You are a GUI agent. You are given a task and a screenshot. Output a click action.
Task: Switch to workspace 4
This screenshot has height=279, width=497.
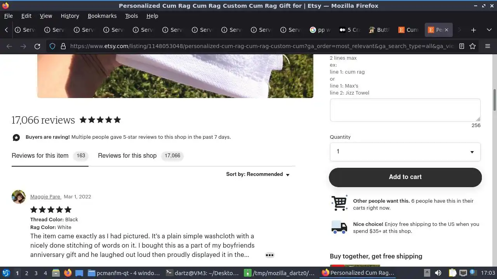coord(45,273)
